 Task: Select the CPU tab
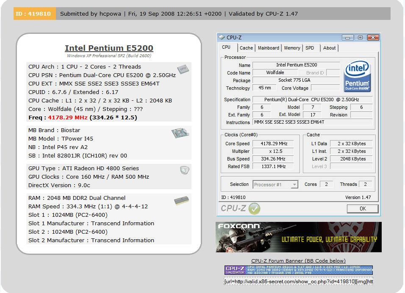(226, 47)
